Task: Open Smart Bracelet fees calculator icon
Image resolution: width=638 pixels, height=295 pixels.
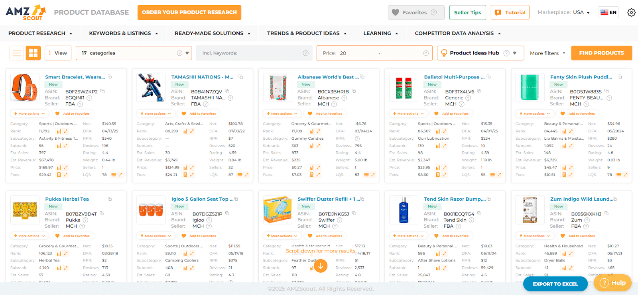Action: point(59,175)
